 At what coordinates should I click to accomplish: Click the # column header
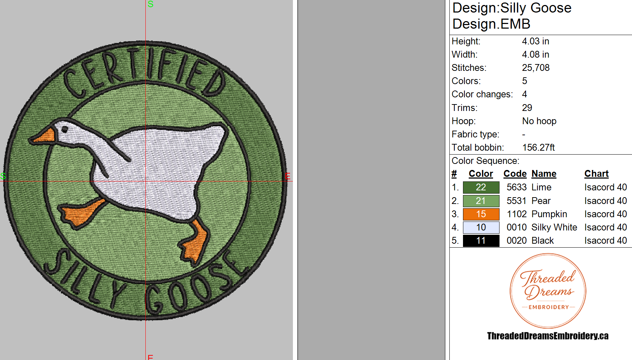click(454, 174)
